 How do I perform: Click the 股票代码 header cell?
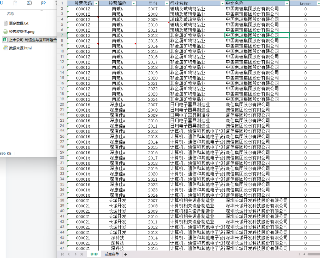coord(83,3)
